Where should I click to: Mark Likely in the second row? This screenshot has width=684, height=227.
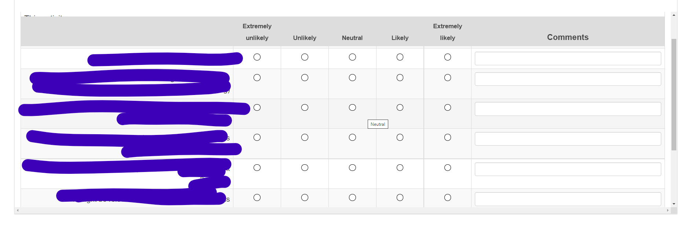[x=400, y=78]
